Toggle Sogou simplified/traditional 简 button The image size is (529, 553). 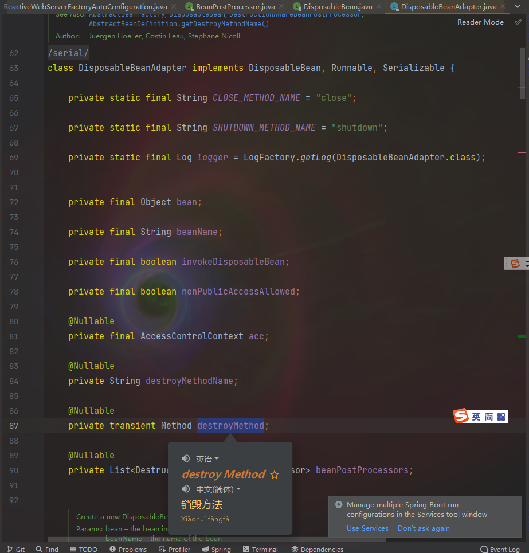[x=488, y=417]
